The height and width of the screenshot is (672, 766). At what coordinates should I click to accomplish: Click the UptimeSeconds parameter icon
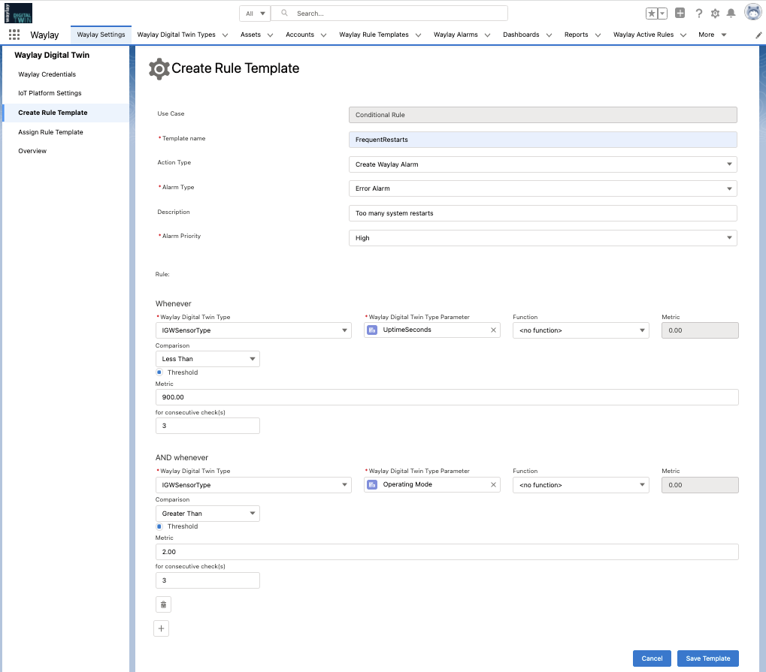pos(372,330)
